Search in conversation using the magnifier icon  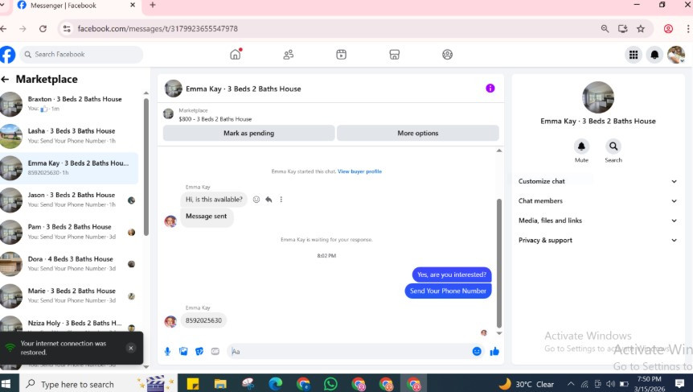(613, 146)
